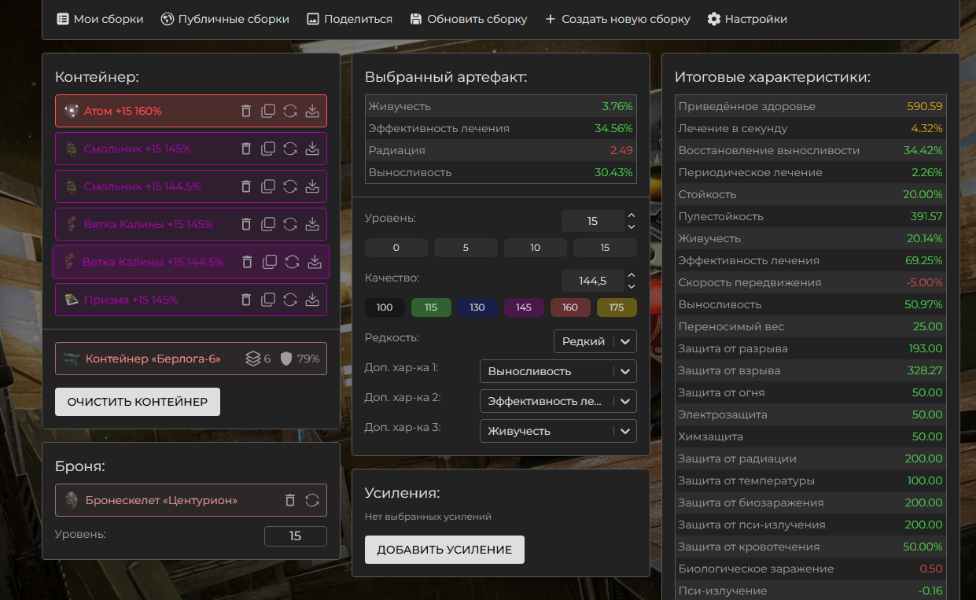
Task: Duplicate the Ветка Калины +15 144.5% artifact
Action: tap(270, 262)
